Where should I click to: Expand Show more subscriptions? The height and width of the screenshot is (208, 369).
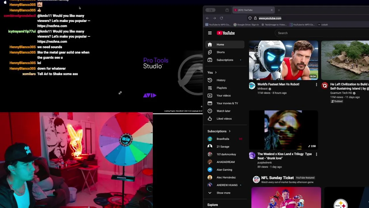pos(225,193)
